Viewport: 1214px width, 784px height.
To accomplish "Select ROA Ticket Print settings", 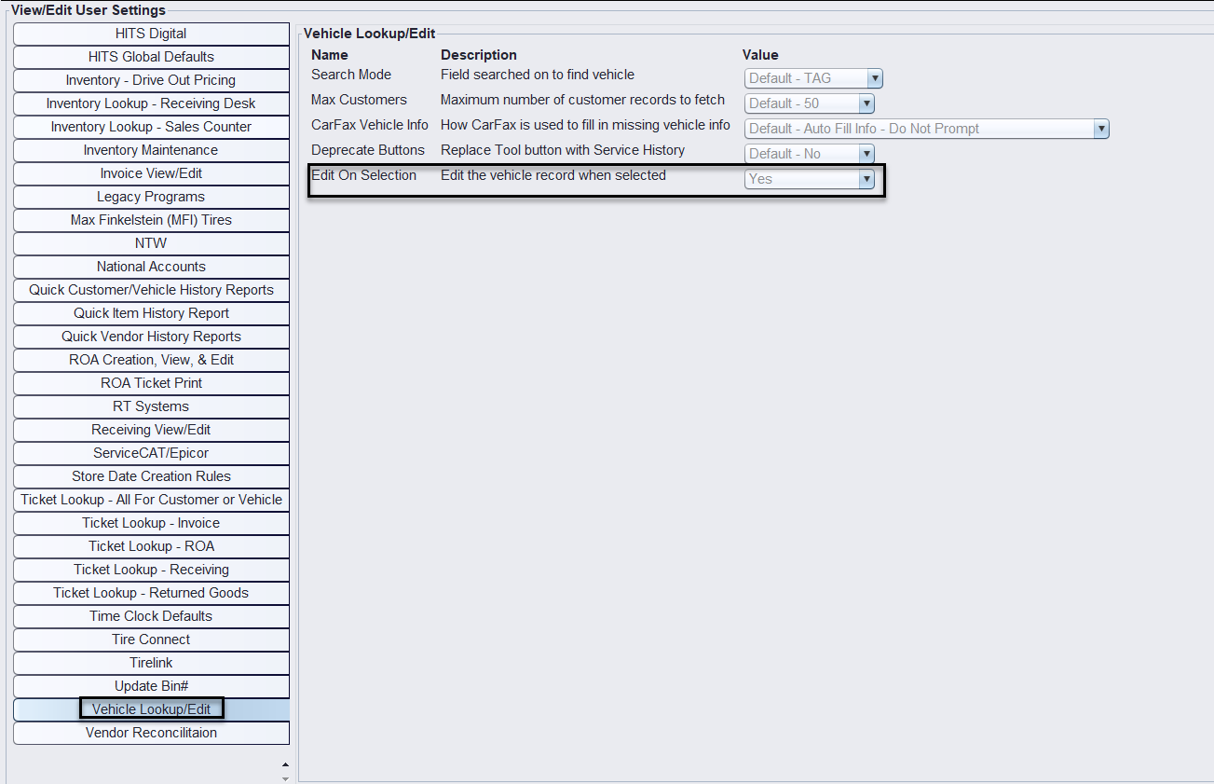I will coord(151,383).
